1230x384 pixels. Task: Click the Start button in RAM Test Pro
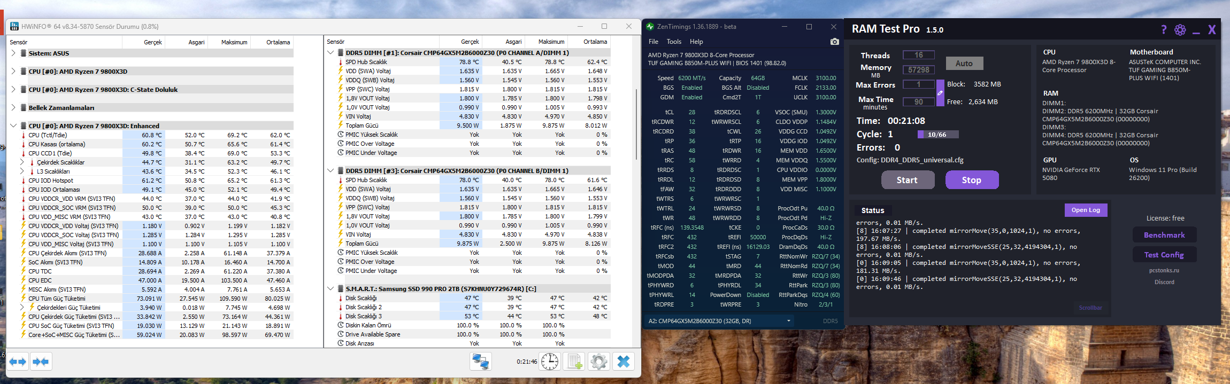[908, 180]
